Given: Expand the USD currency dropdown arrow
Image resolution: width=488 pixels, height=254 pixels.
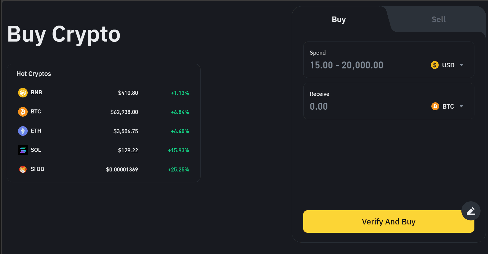Looking at the screenshot, I should (462, 65).
